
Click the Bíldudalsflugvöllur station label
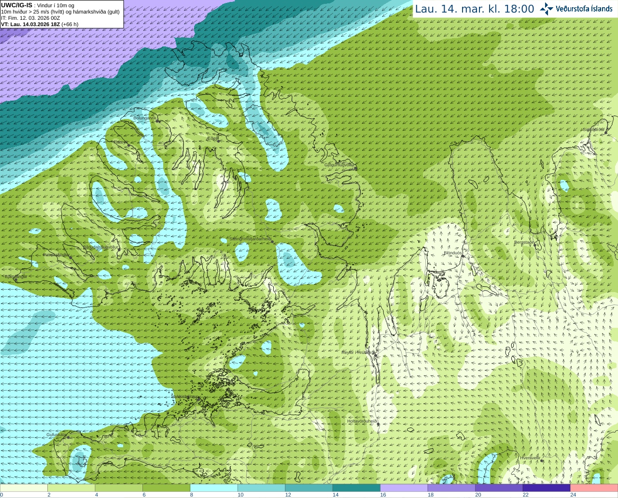(x=100, y=247)
